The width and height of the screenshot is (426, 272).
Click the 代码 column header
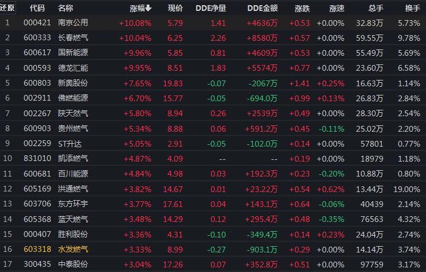point(37,9)
